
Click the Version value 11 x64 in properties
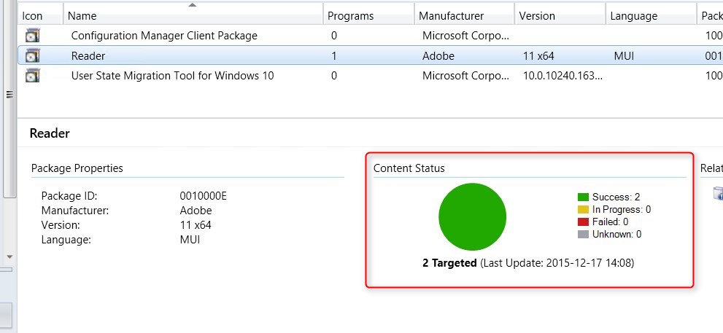(196, 225)
